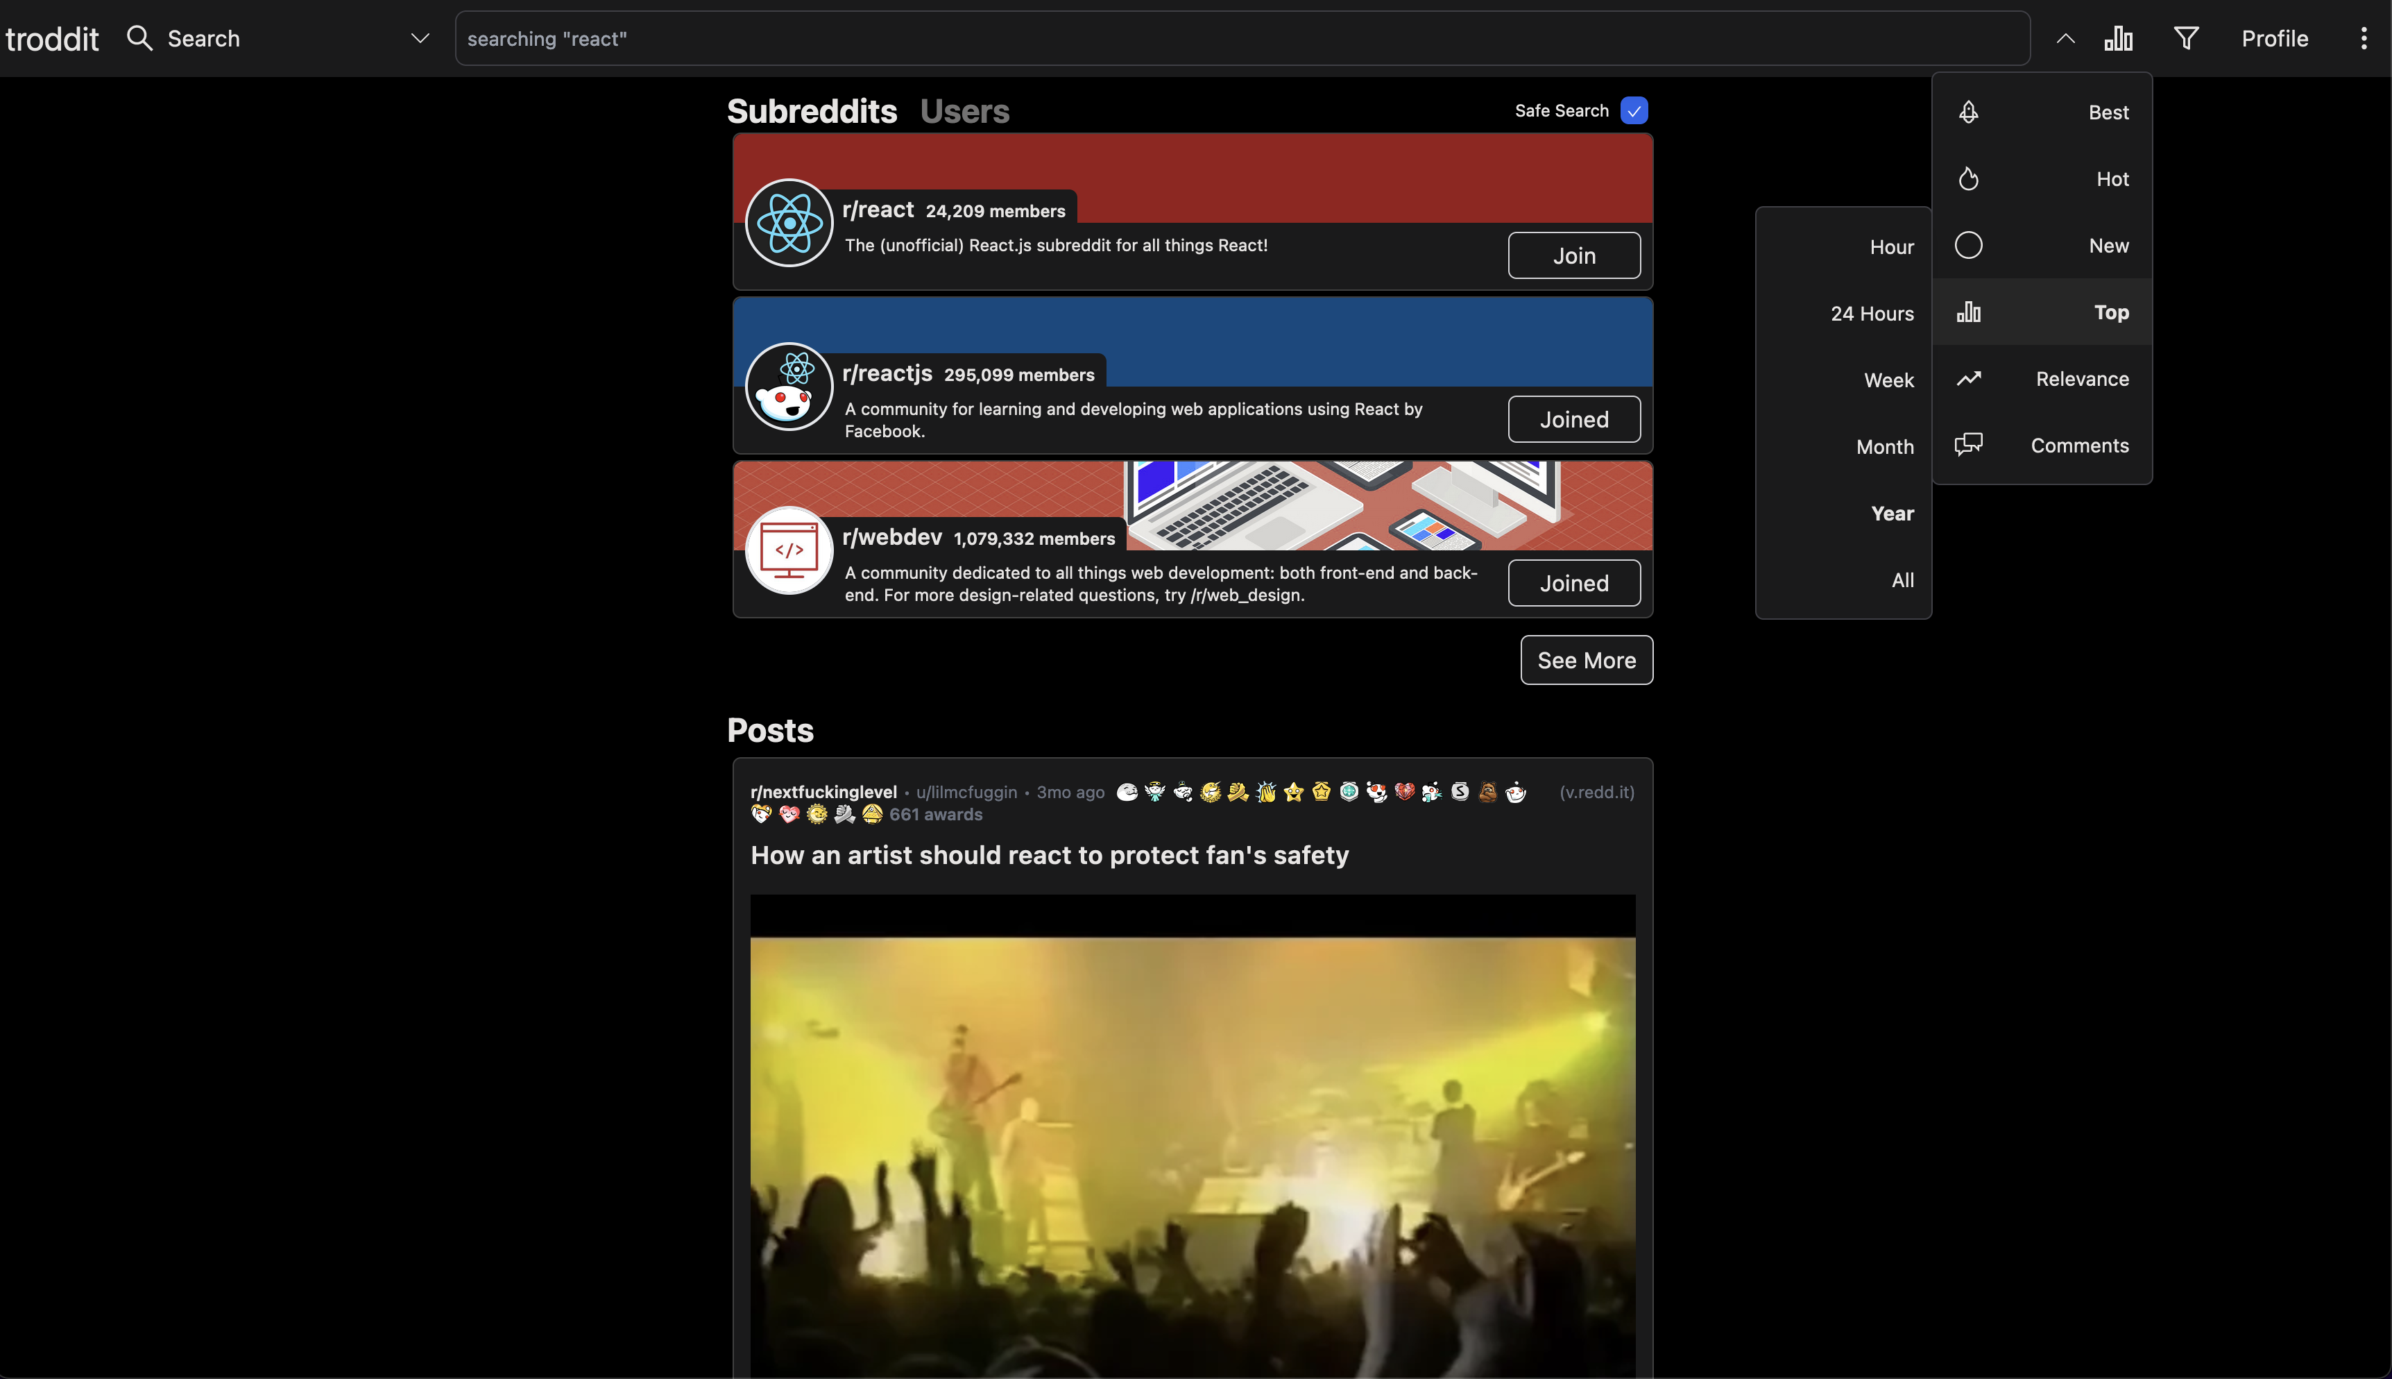The height and width of the screenshot is (1379, 2392).
Task: Switch to the Users tab
Action: coord(964,112)
